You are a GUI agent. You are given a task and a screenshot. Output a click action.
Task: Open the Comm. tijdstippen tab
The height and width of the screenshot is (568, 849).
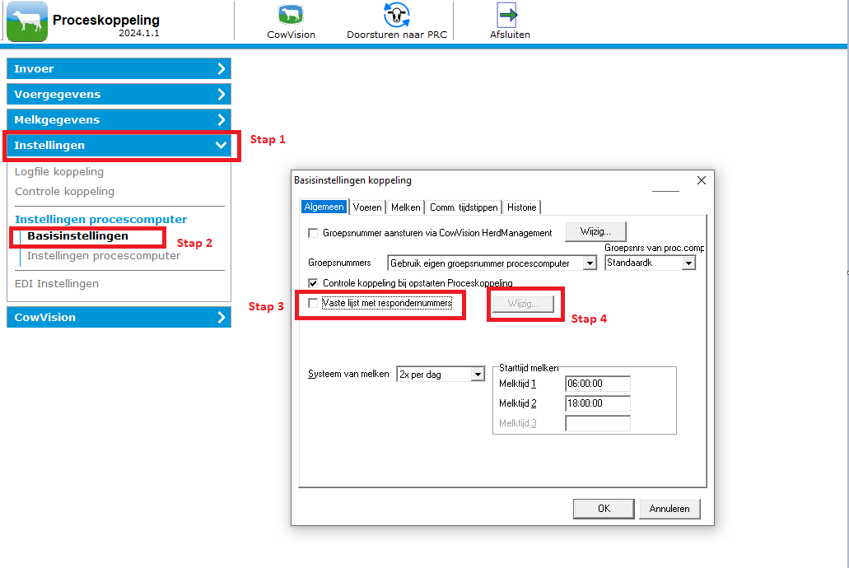click(464, 207)
